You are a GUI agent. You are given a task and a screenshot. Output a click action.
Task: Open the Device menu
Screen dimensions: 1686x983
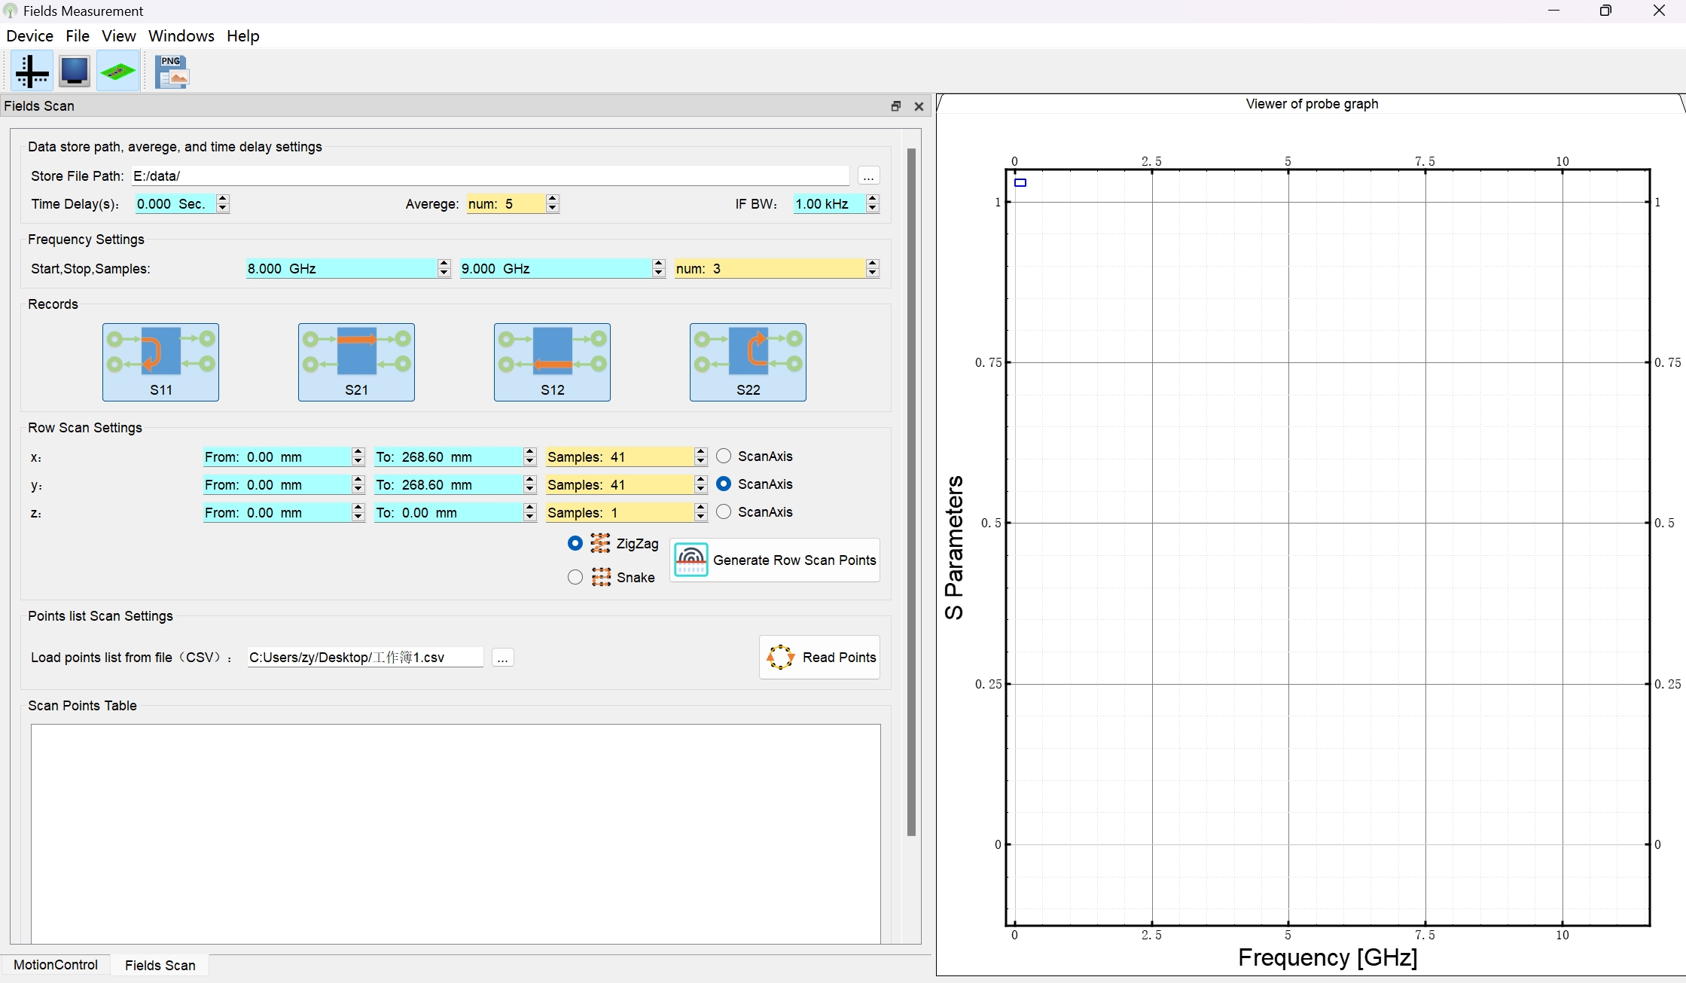click(29, 35)
